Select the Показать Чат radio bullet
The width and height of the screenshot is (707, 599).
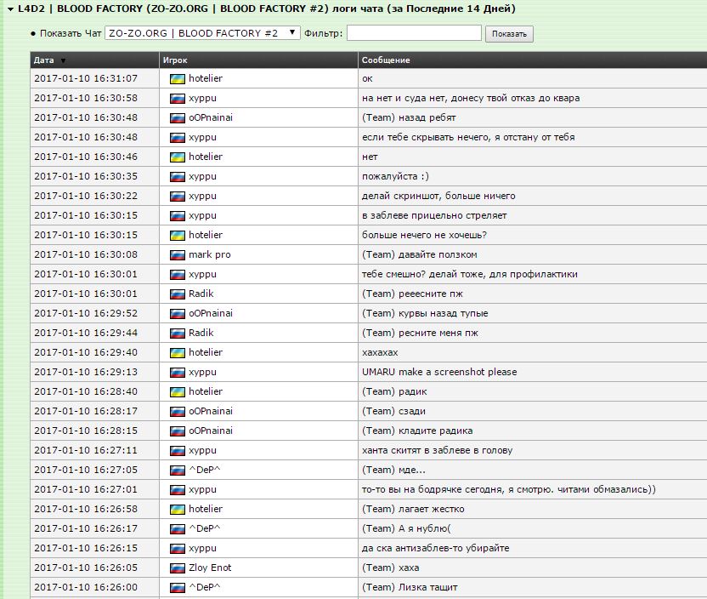coord(33,34)
